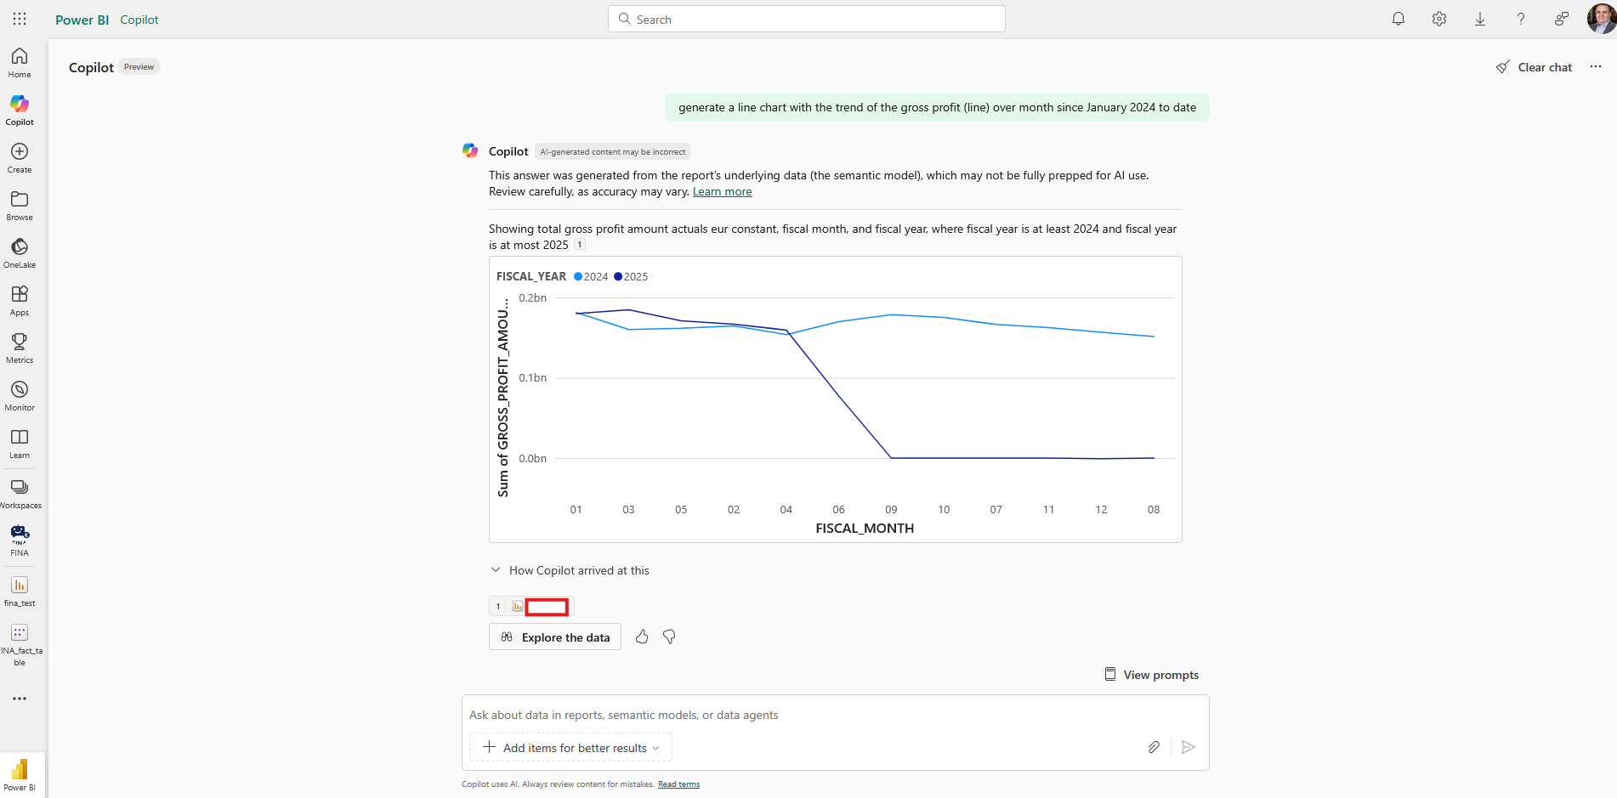Click in the top Search box

[807, 19]
